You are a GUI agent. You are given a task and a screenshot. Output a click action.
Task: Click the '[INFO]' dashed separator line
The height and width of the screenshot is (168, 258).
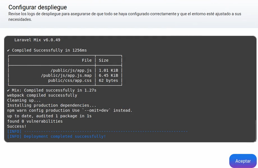[x=97, y=131]
